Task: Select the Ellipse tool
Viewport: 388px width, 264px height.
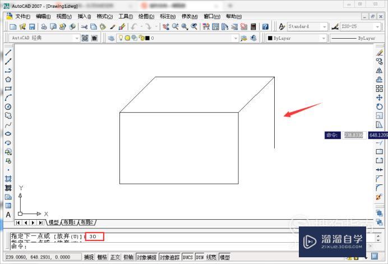Action: (x=8, y=133)
